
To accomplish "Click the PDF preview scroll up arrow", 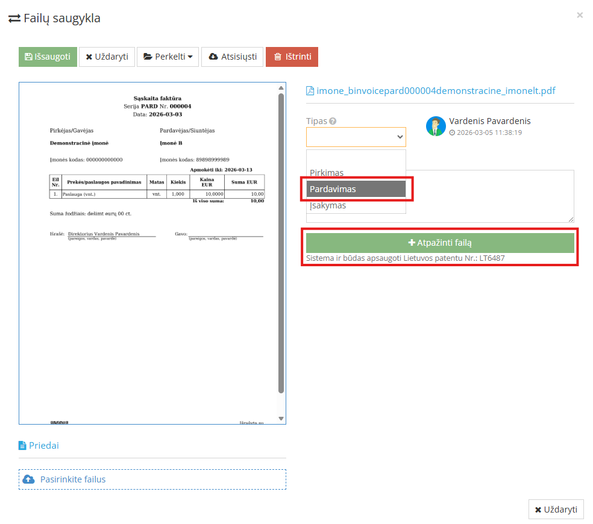I will (281, 88).
